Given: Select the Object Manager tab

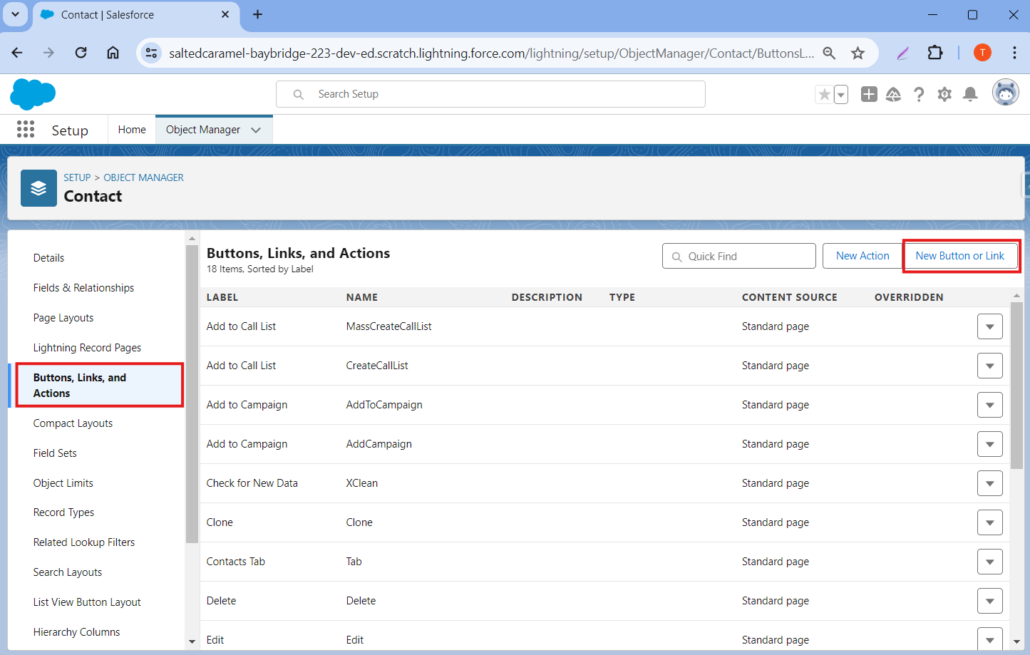Looking at the screenshot, I should click(203, 130).
